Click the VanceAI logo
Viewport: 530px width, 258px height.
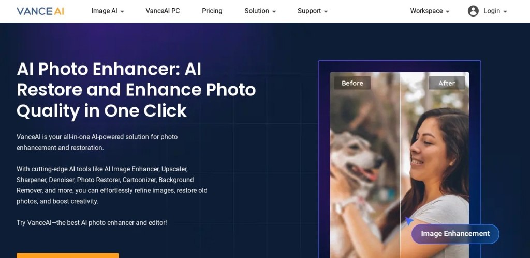pos(40,11)
